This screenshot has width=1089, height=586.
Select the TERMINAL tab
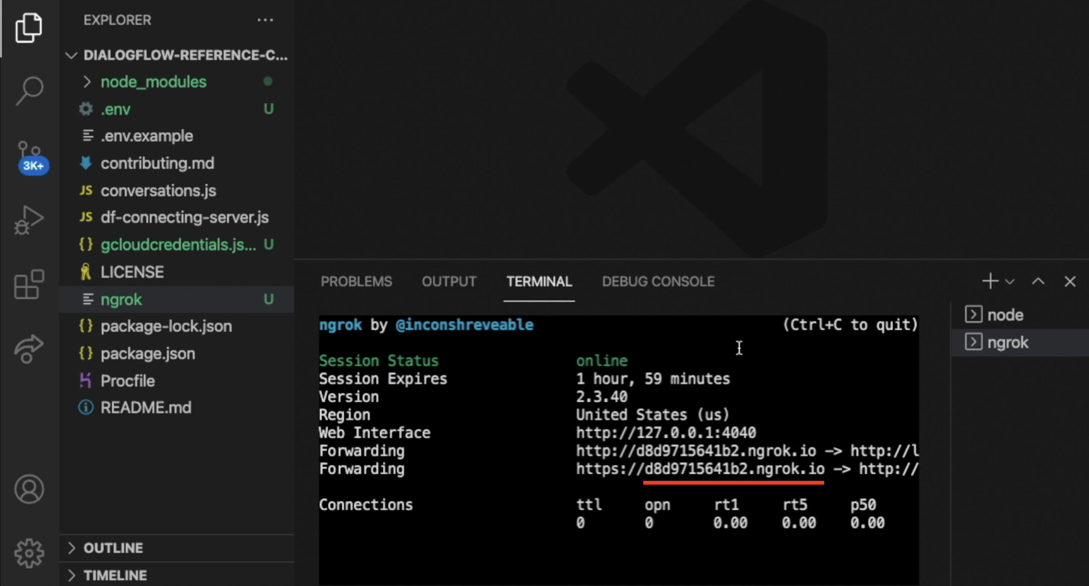540,282
